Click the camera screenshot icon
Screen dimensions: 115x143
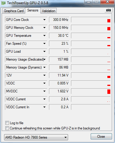point(108,10)
